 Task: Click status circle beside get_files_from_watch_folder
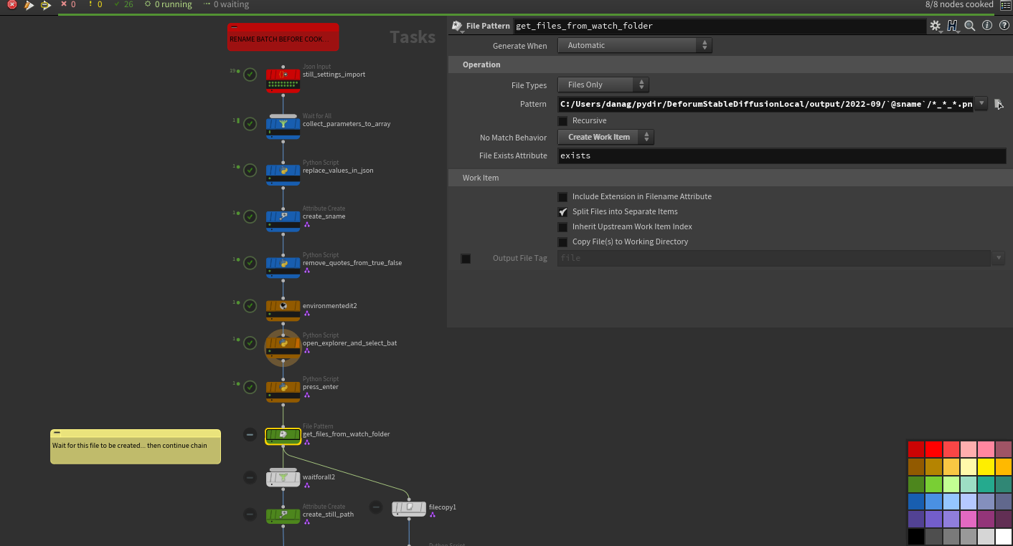coord(250,434)
